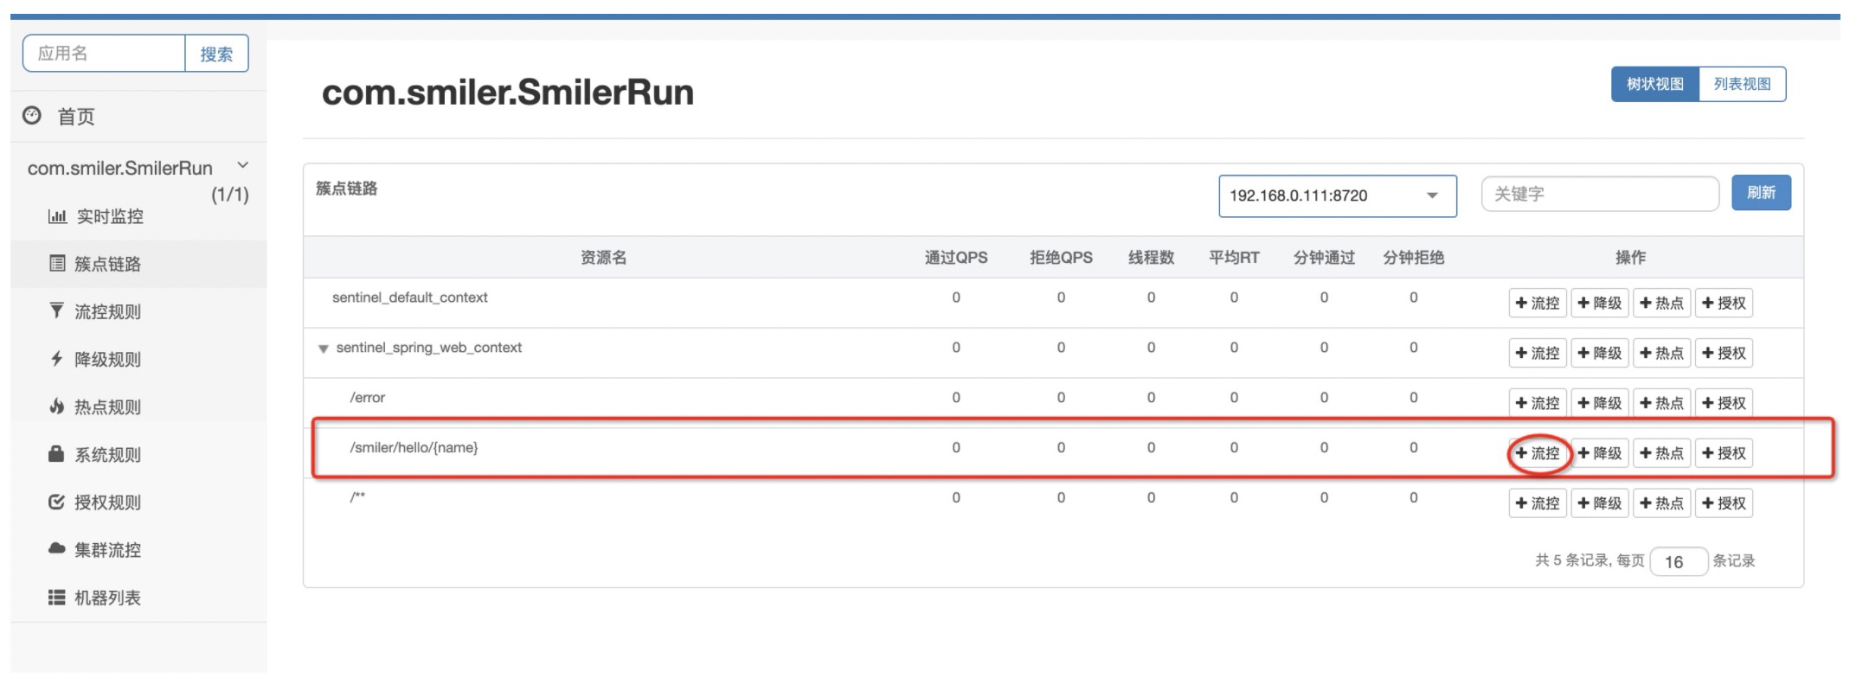Open 簇点链路 in the sidebar
Viewport: 1869px width, 685px height.
(x=107, y=264)
